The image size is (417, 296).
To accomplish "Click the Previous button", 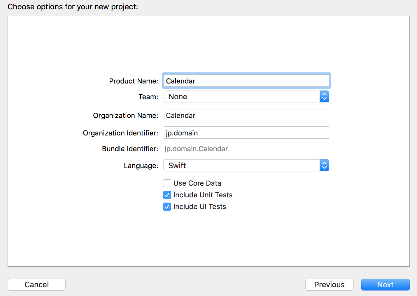I will [x=329, y=285].
